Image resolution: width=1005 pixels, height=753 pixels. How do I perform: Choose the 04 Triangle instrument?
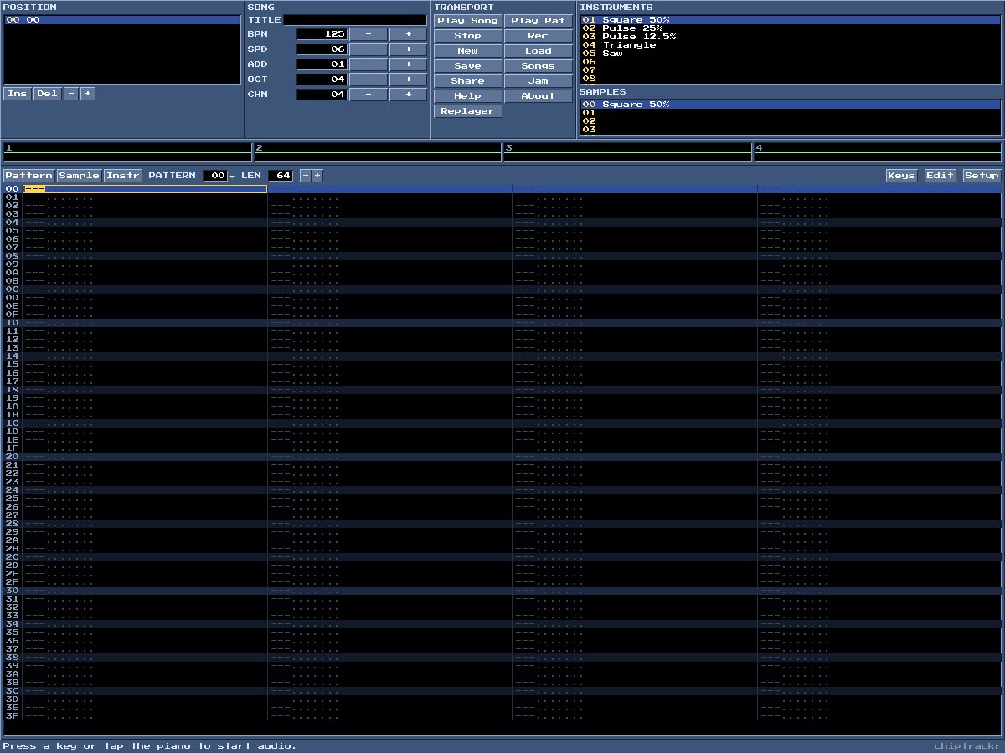[x=791, y=45]
